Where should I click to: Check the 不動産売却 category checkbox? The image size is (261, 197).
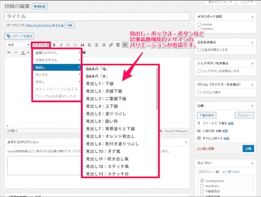202,191
